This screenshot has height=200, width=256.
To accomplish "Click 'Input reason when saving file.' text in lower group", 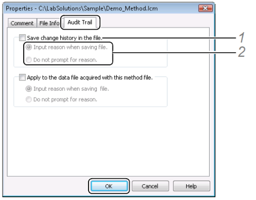I will (x=71, y=89).
